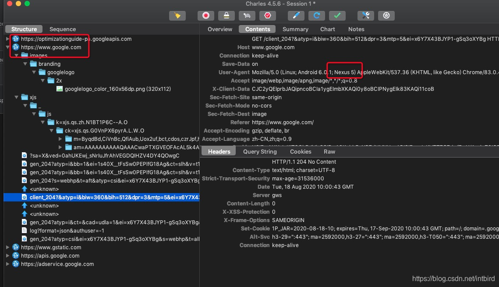Select gen_204?atyp=i&ct=&cad=udla request

(115, 222)
